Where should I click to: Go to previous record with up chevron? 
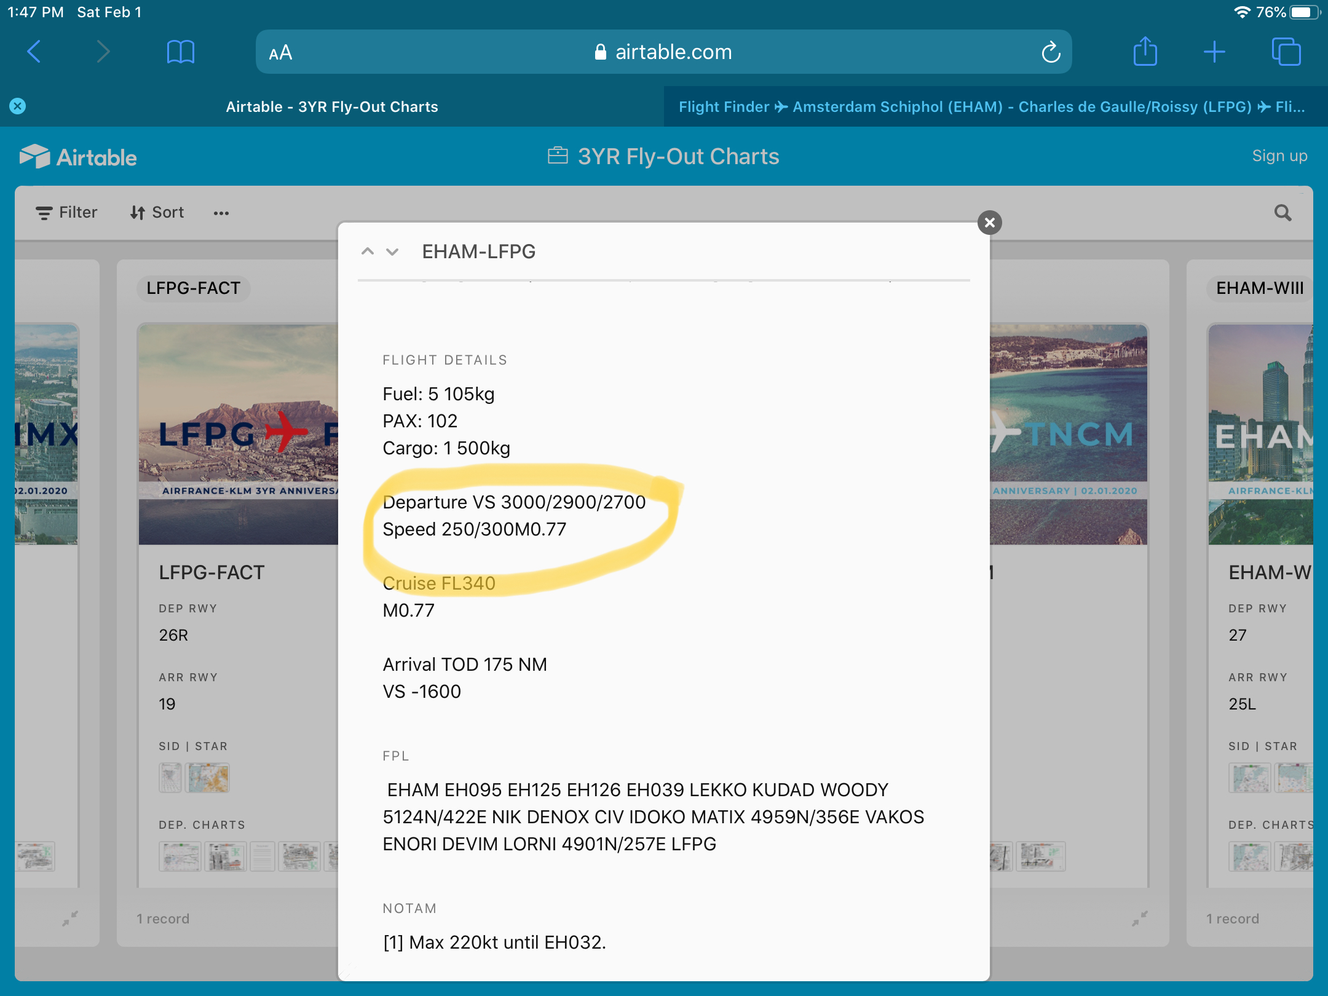(368, 251)
